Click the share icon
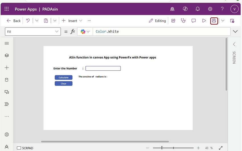242x151 pixels. pos(173,21)
